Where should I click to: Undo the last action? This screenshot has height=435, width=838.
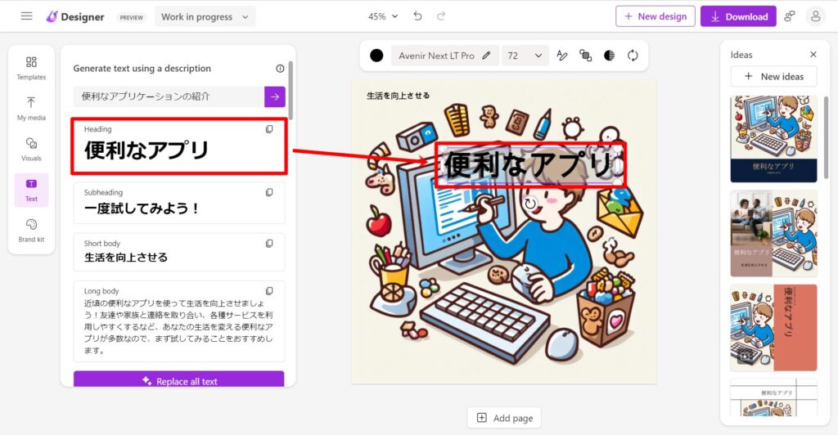(417, 16)
